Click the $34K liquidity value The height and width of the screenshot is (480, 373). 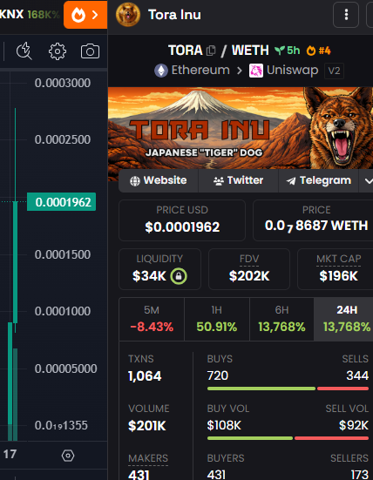tap(149, 276)
